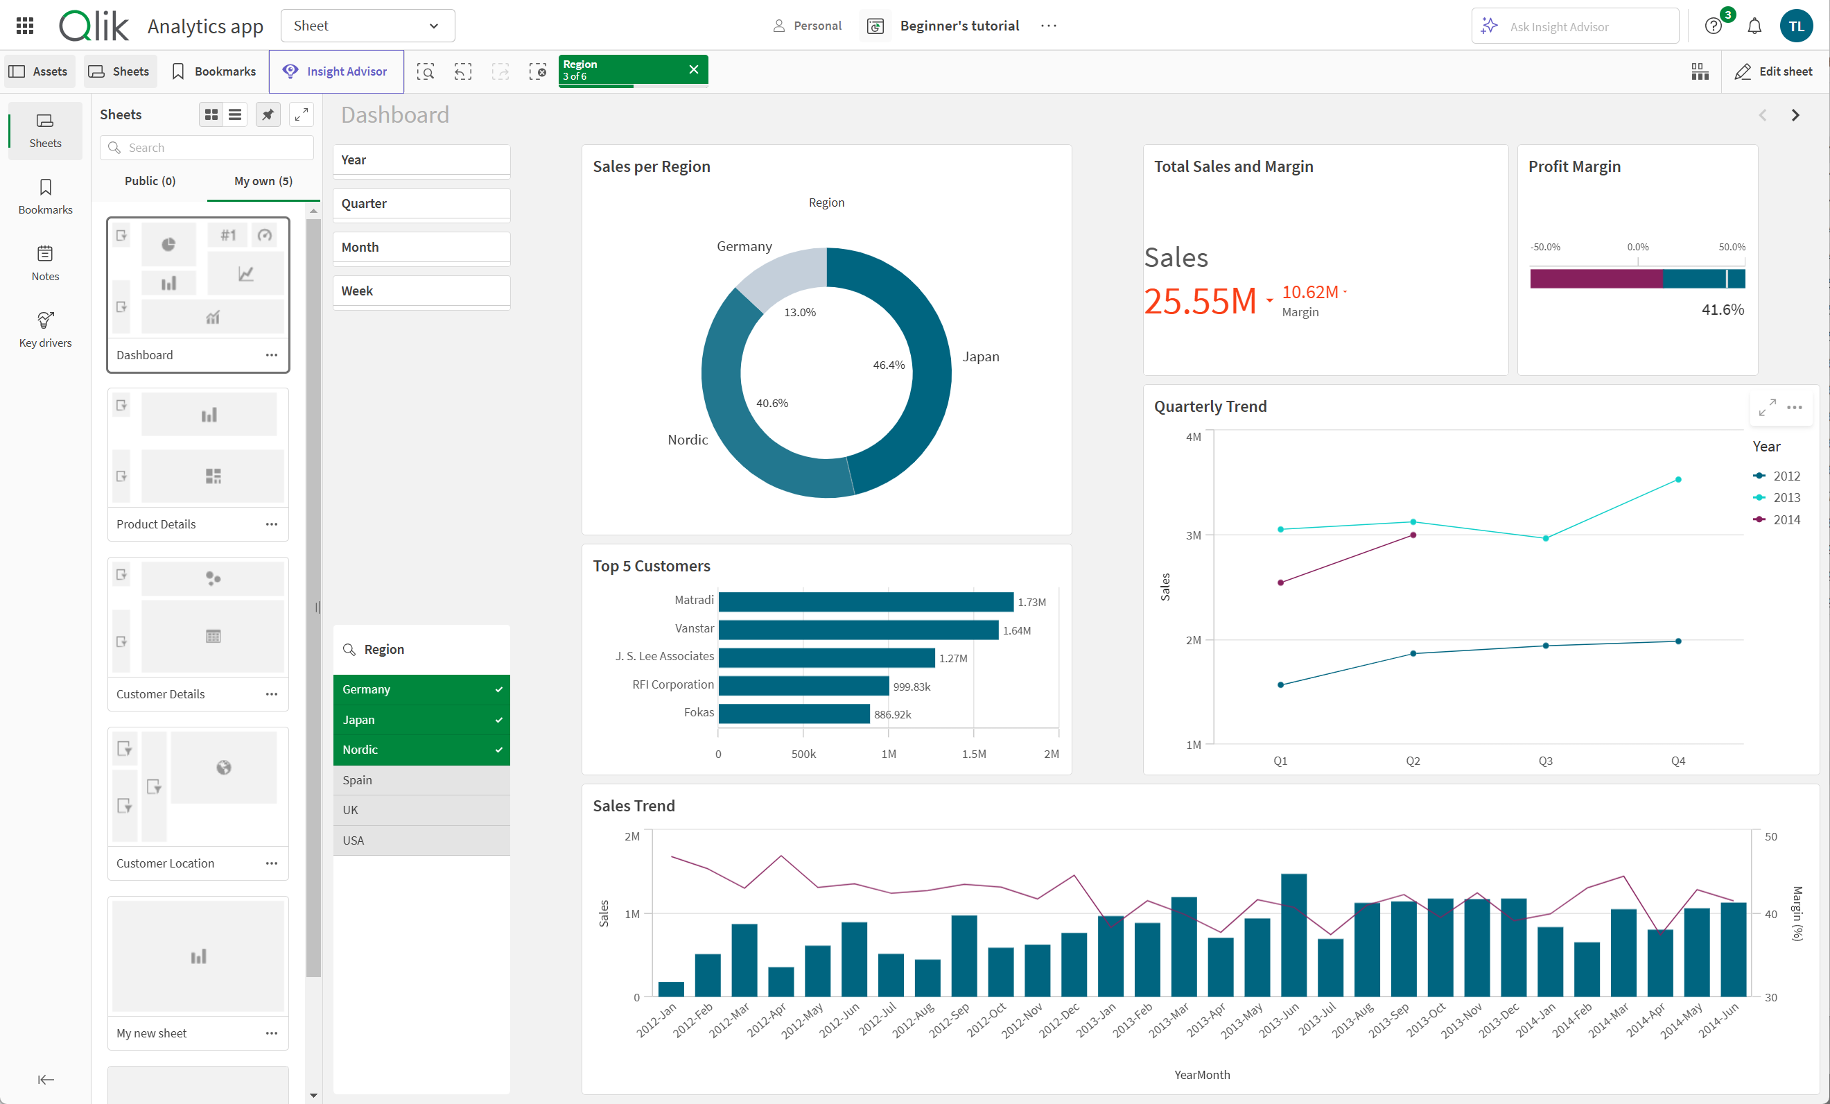
Task: Select Germany in Region filter
Action: 366,689
